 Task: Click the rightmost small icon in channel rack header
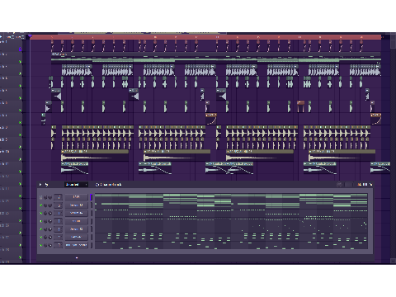370,185
